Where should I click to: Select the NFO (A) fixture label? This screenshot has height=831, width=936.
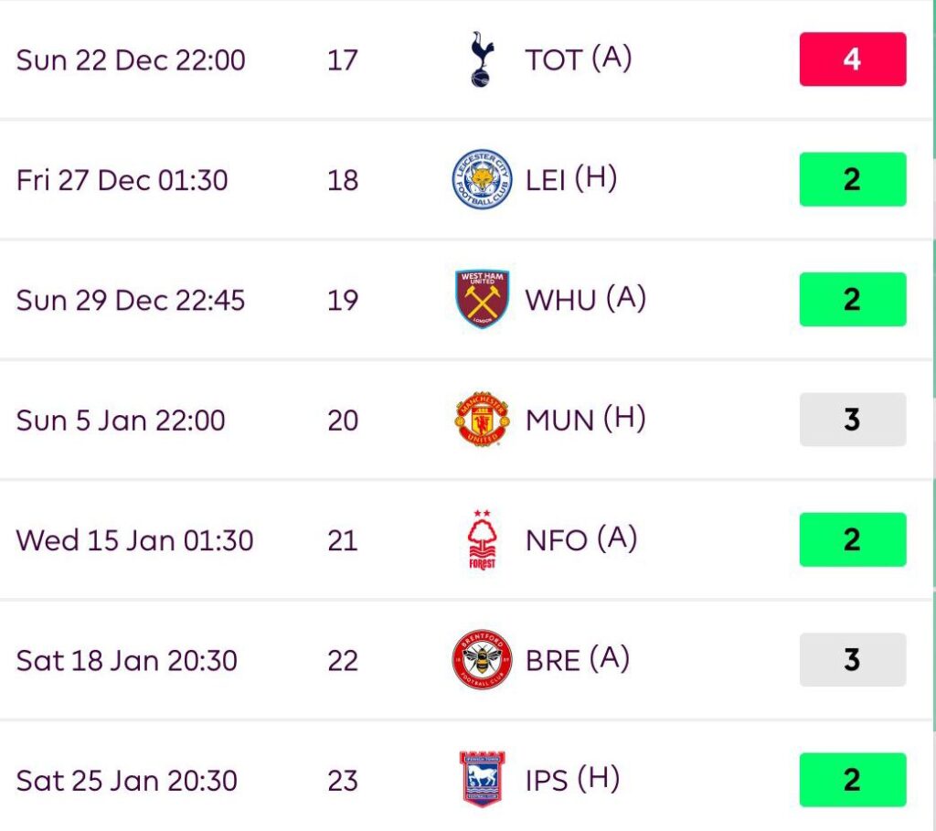[x=581, y=539]
